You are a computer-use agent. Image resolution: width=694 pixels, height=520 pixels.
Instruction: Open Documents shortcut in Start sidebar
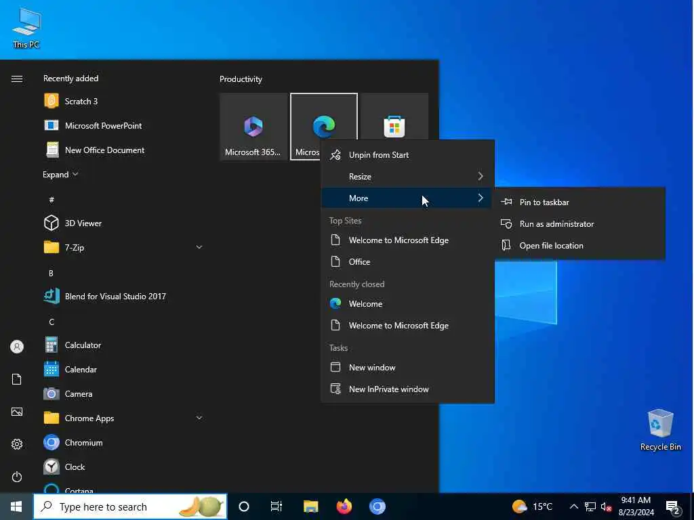coord(17,379)
